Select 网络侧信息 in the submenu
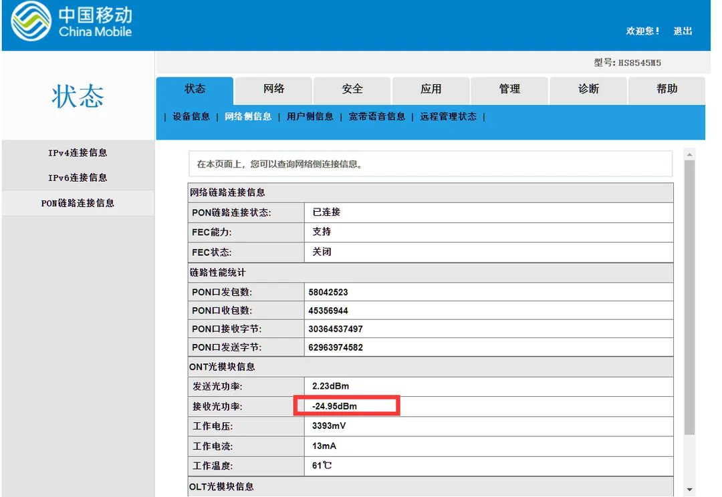 tap(248, 117)
